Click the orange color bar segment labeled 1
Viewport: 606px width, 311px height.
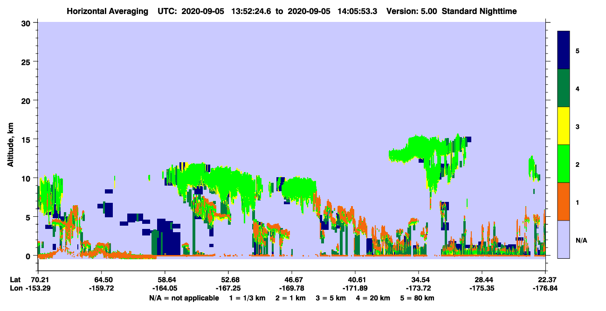564,201
